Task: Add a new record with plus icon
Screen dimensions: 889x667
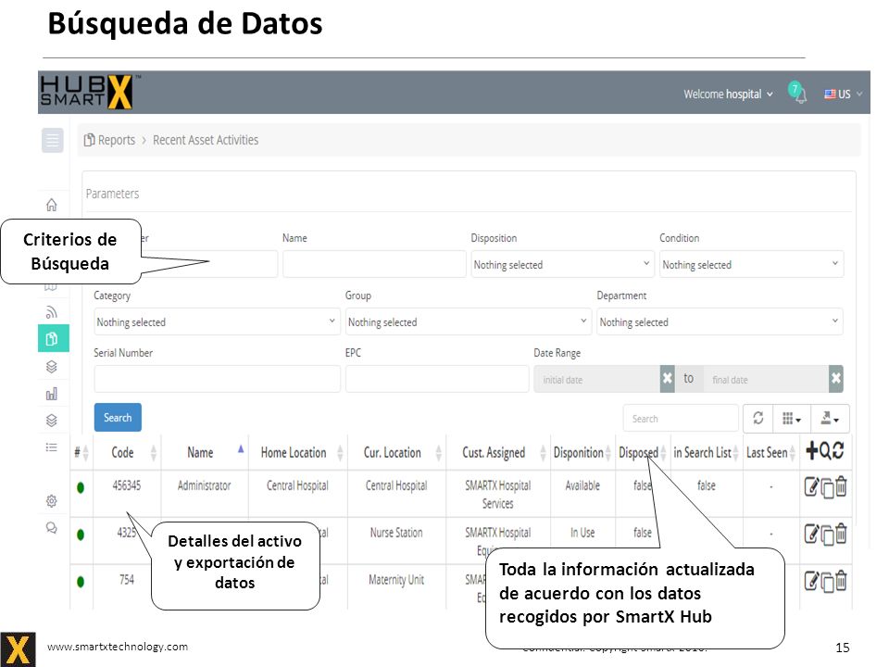Action: [812, 451]
